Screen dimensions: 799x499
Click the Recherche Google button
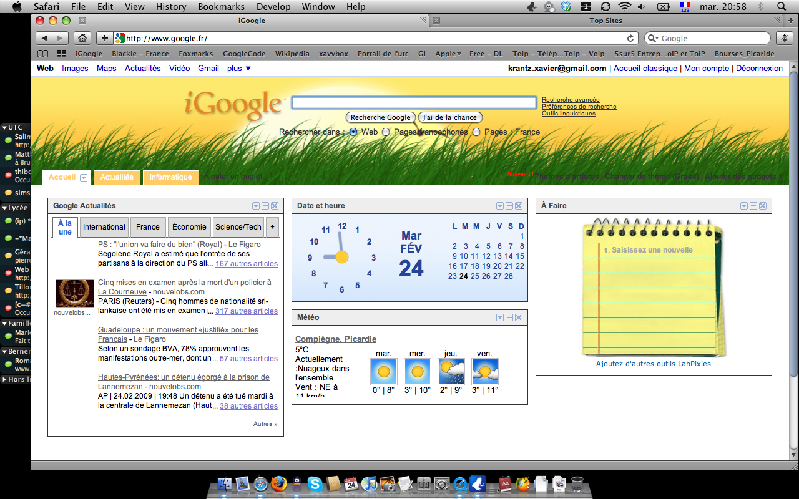coord(381,117)
